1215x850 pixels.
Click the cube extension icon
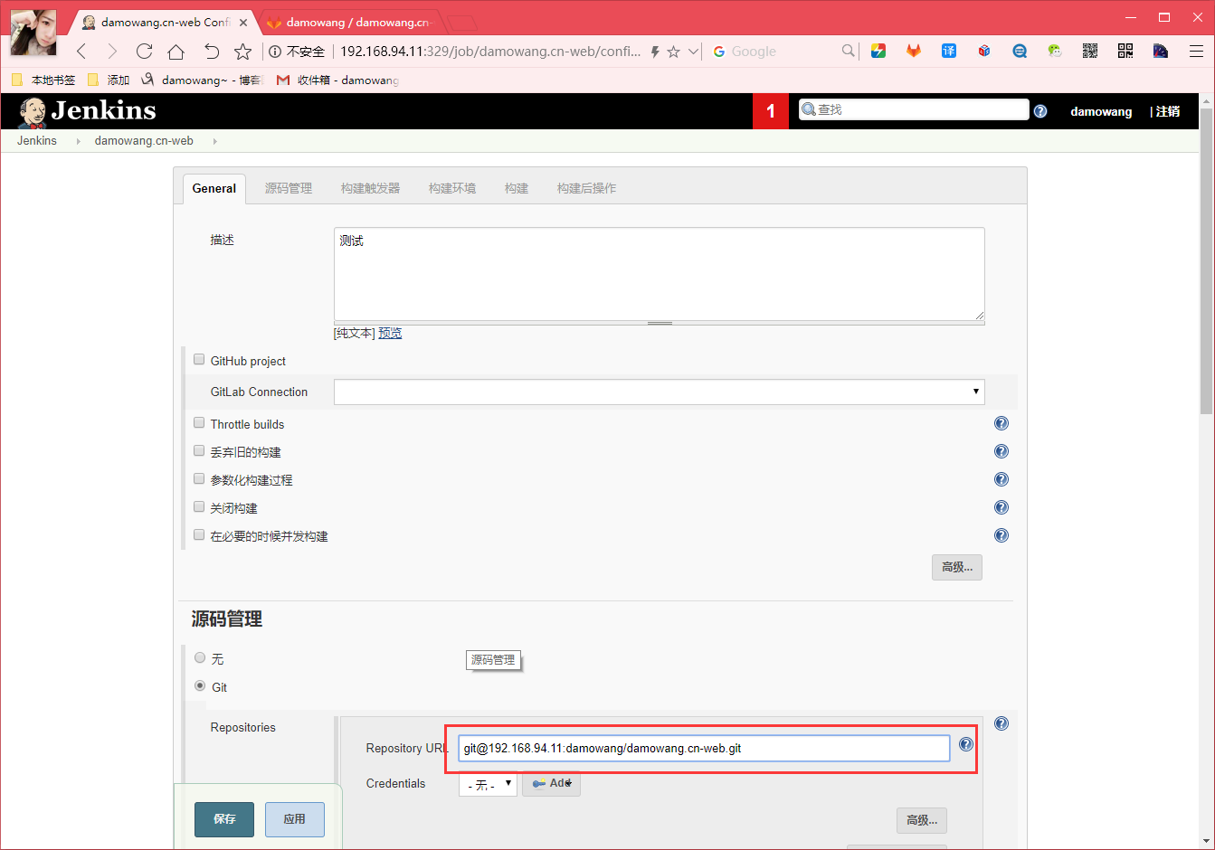coord(984,51)
